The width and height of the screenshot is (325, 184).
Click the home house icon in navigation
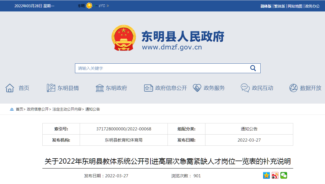10,88
